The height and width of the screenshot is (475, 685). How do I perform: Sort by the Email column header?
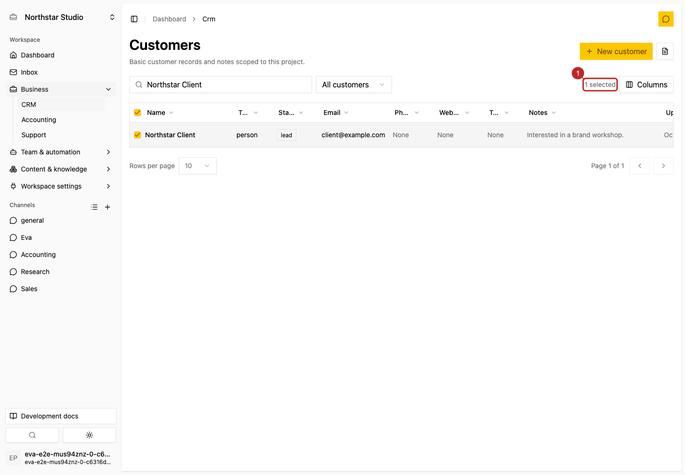tap(336, 113)
